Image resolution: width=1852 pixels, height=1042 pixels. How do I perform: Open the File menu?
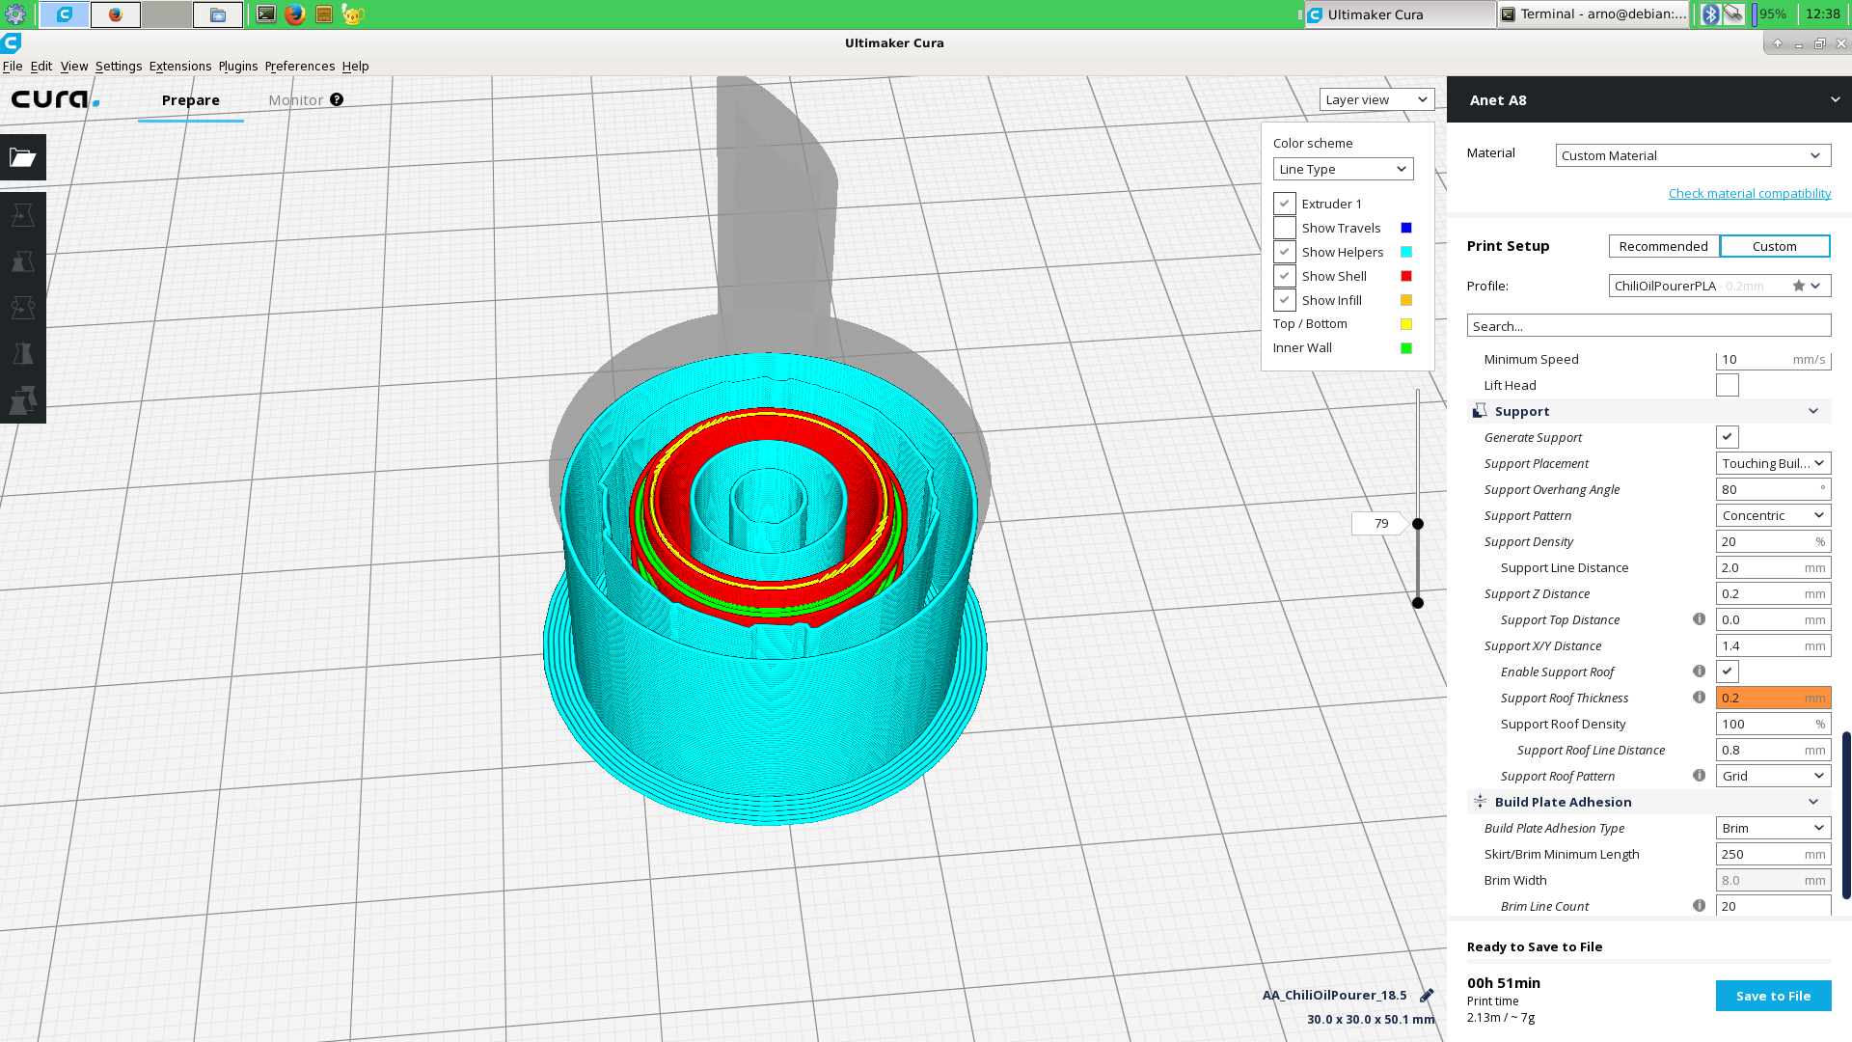click(13, 66)
